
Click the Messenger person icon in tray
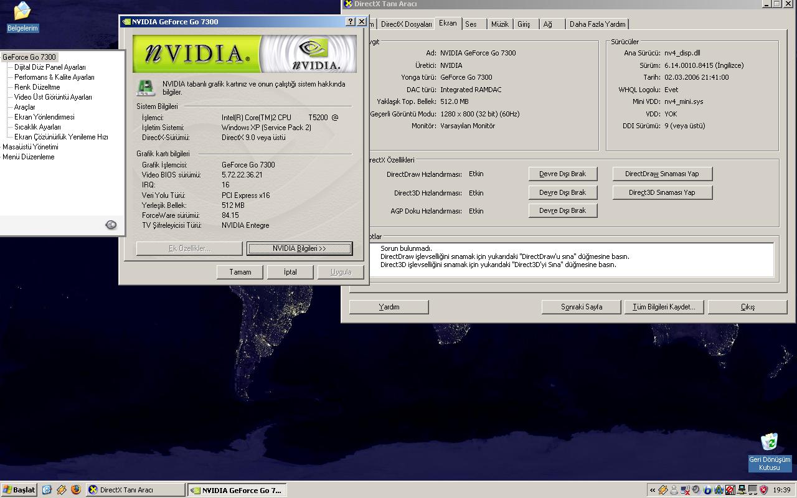pyautogui.click(x=674, y=490)
